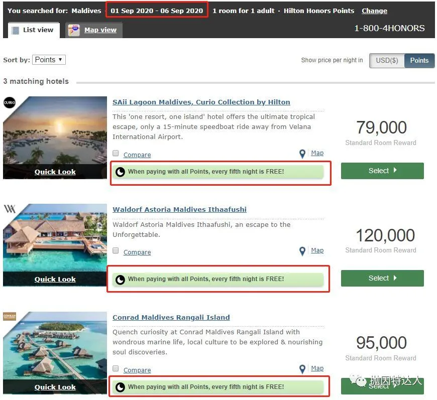Viewport: 437px width, 400px height.
Task: Click map pin icon for Conrad Maldives
Action: (302, 369)
